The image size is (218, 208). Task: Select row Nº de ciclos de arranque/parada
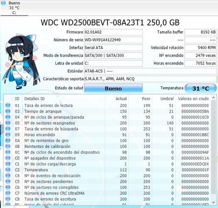(107, 117)
